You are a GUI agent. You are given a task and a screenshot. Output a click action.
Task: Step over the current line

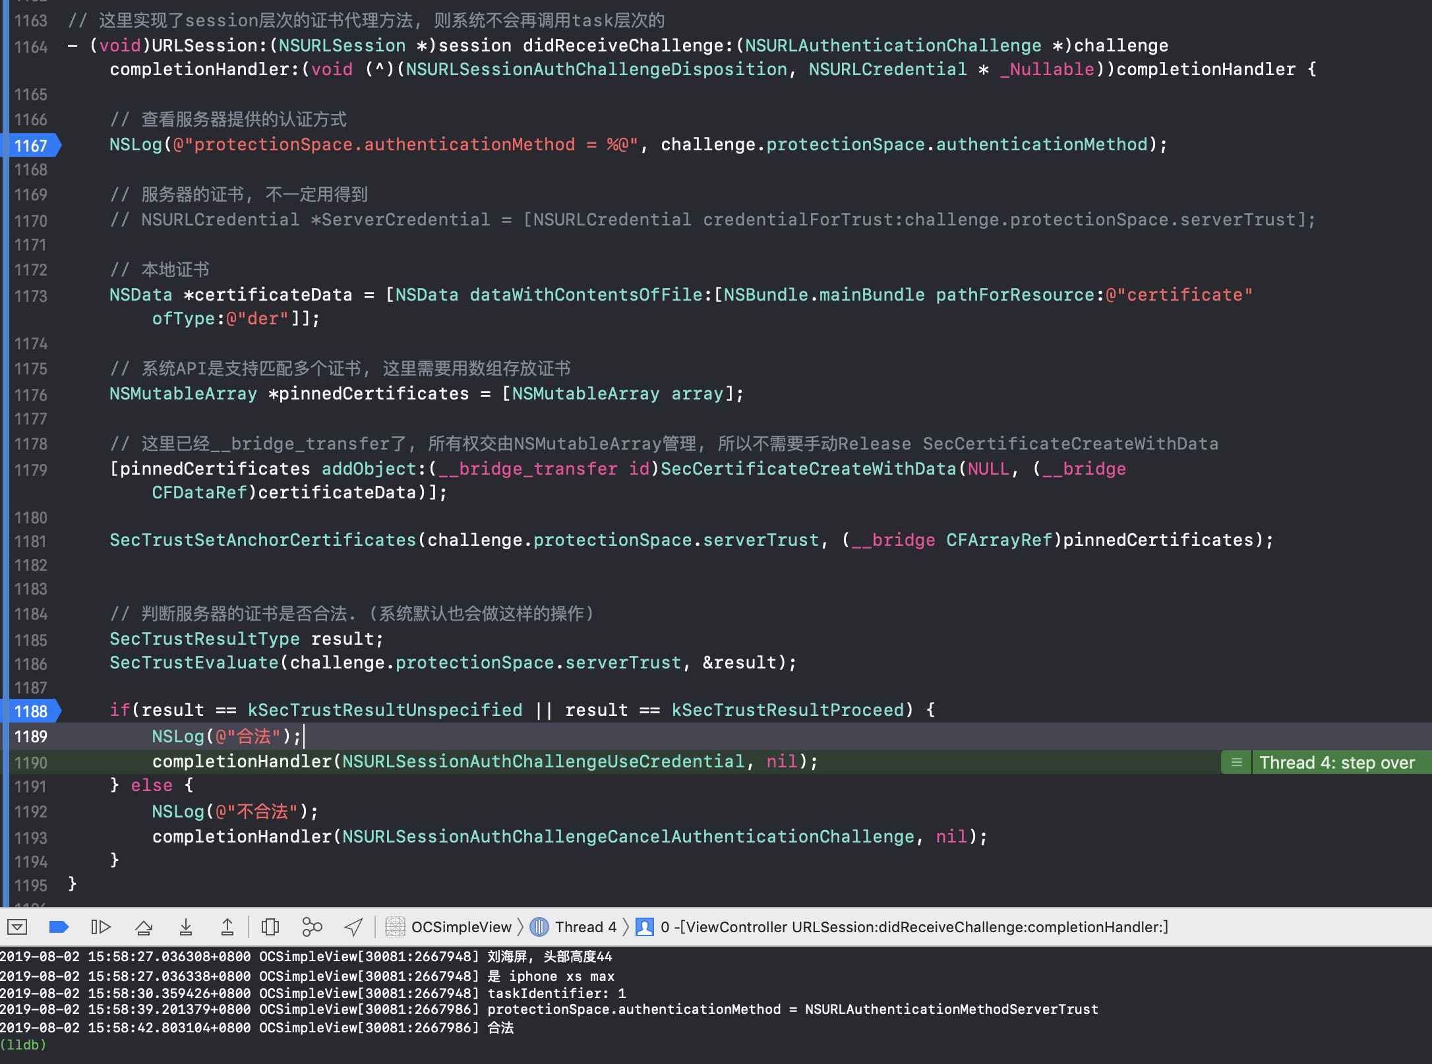(144, 928)
